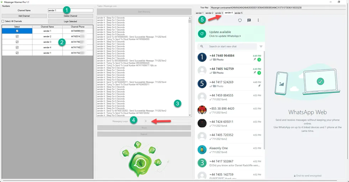Uncheck the last sender 1 row checkbox
Screen dimensions: 349x182
pyautogui.click(x=17, y=53)
